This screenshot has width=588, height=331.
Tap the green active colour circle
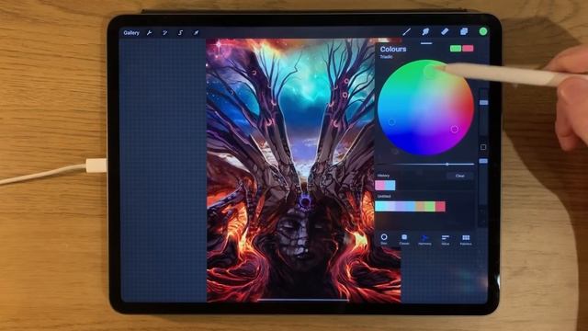click(x=483, y=31)
